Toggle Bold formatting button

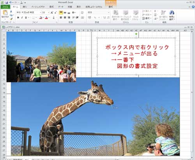tap(18, 18)
